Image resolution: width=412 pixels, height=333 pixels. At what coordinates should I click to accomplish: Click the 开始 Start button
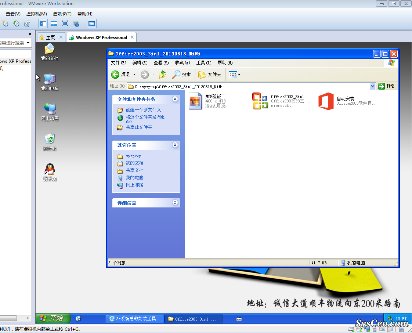53,319
